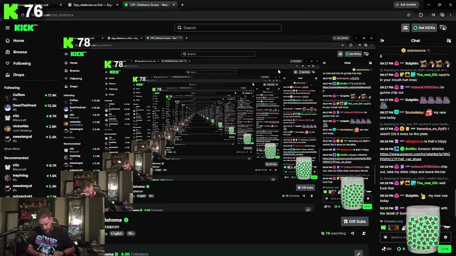Viewport: 456px width, 256px height.
Task: Click the 8.9K Followers text
Action: point(135,254)
